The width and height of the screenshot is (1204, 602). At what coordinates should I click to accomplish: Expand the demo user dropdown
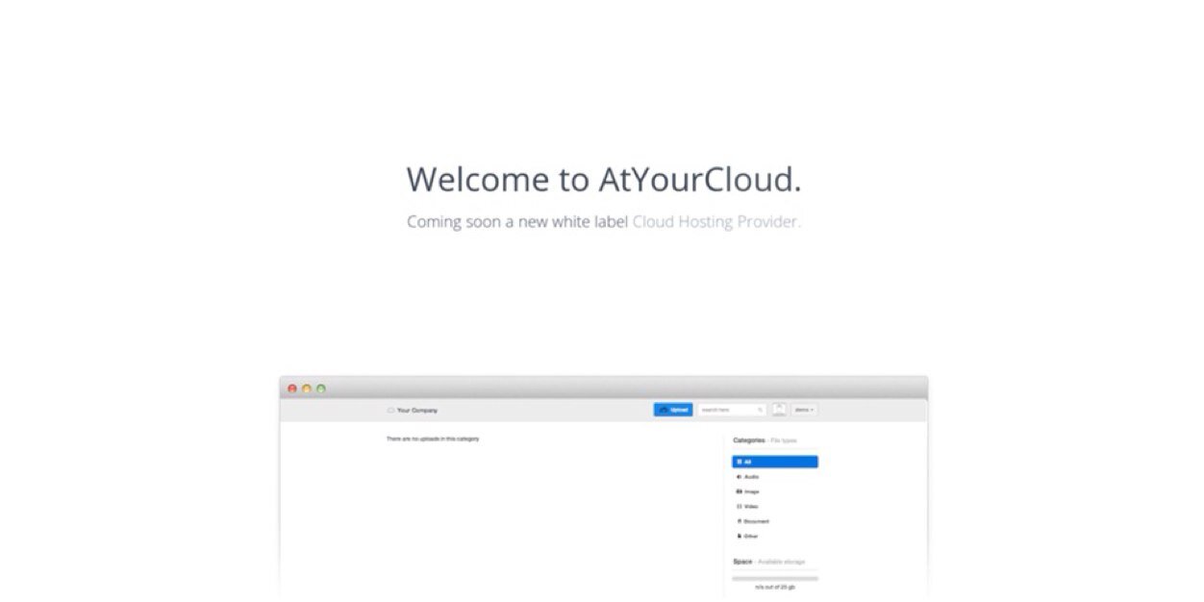coord(805,410)
